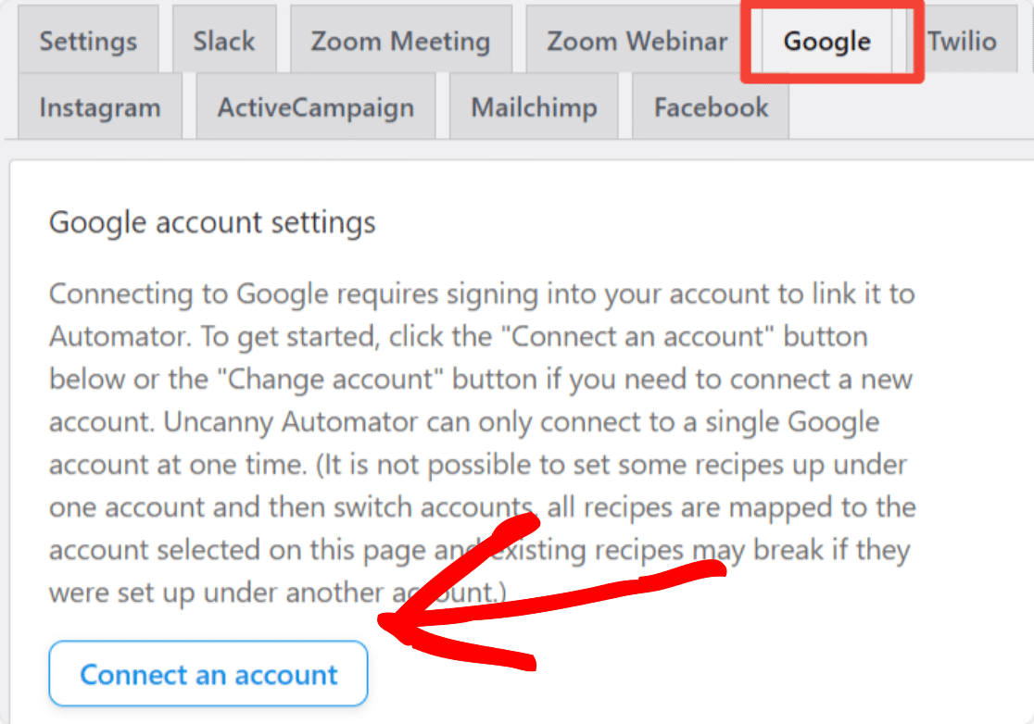Viewport: 1034px width, 724px height.
Task: Go to the Mailchimp tab
Action: (x=534, y=107)
